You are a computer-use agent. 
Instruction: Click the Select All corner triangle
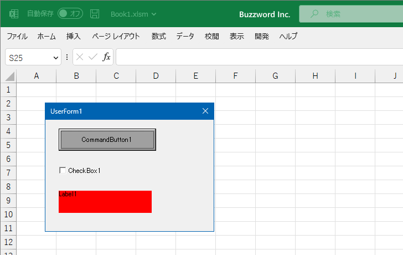(x=9, y=76)
